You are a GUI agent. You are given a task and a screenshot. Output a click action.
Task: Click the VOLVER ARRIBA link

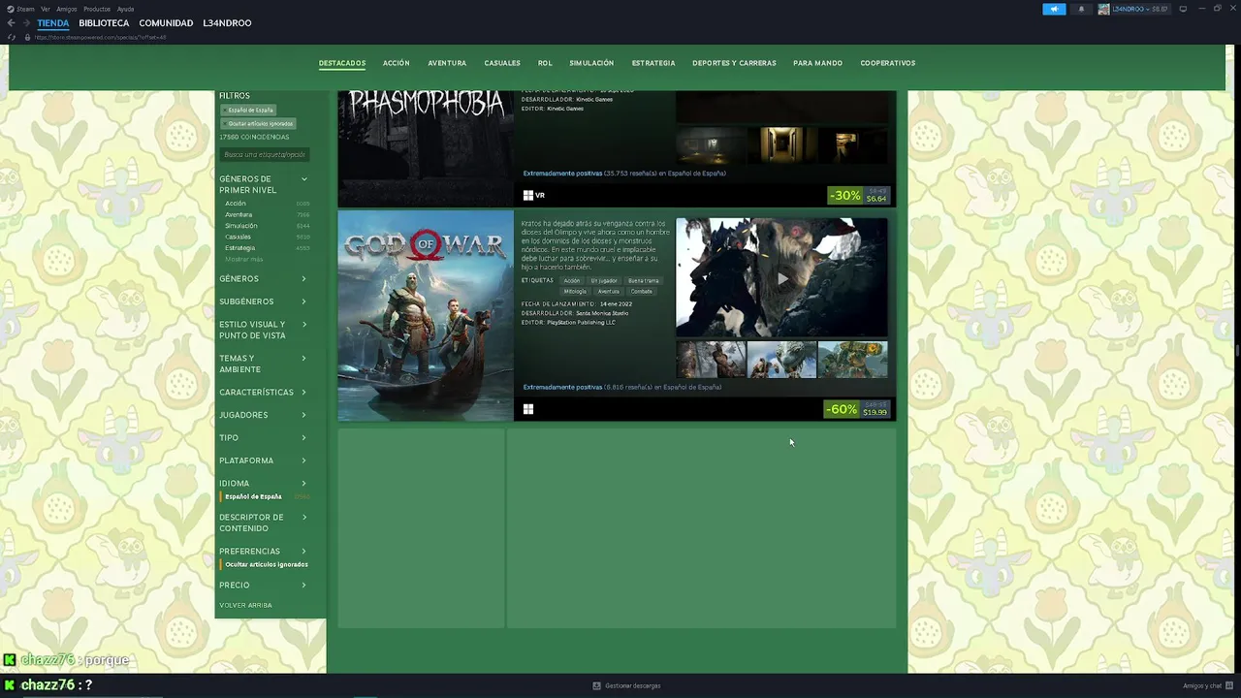(245, 605)
